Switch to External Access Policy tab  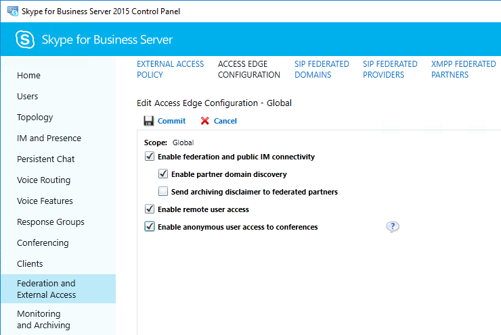click(170, 70)
